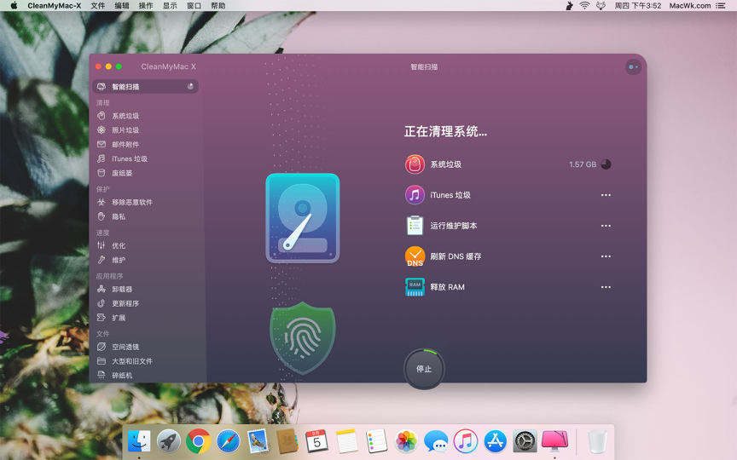The width and height of the screenshot is (737, 460).
Task: Open the 帮助 menu in the menu bar
Action: coord(218,5)
